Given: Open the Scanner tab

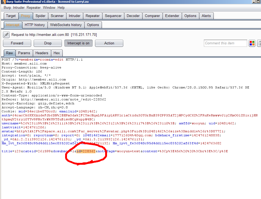Looking at the screenshot, I should tap(57, 16).
